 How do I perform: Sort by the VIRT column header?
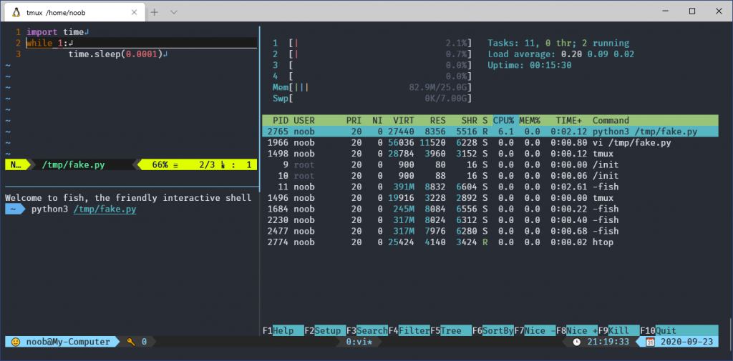click(404, 121)
